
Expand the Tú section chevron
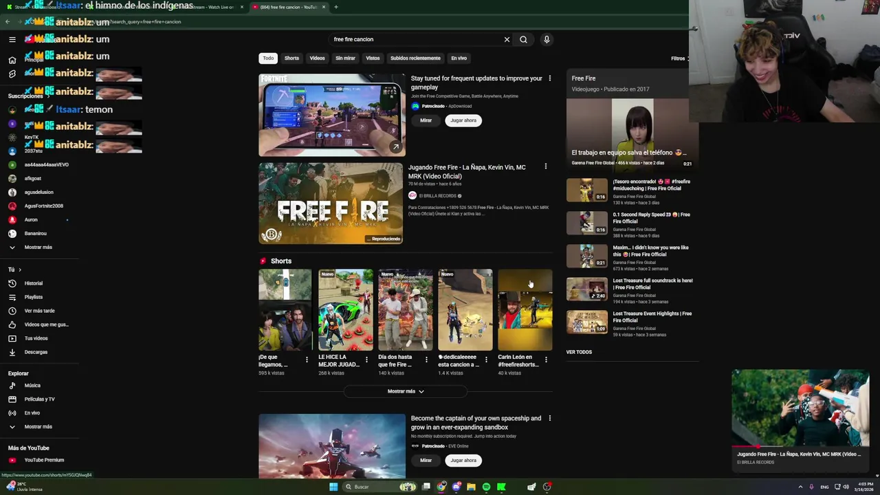tap(20, 269)
